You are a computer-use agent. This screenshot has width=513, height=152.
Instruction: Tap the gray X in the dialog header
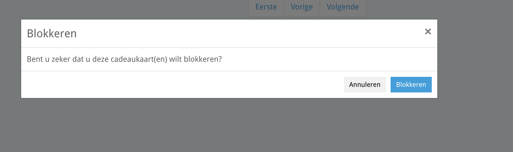[428, 31]
